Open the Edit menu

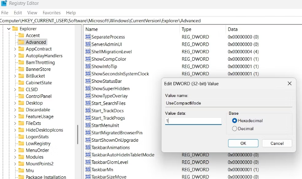tap(18, 13)
